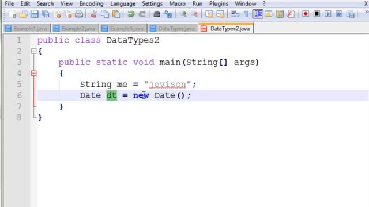Toggle the Word Wrap icon
This screenshot has height=207, width=369.
pyautogui.click(x=235, y=14)
